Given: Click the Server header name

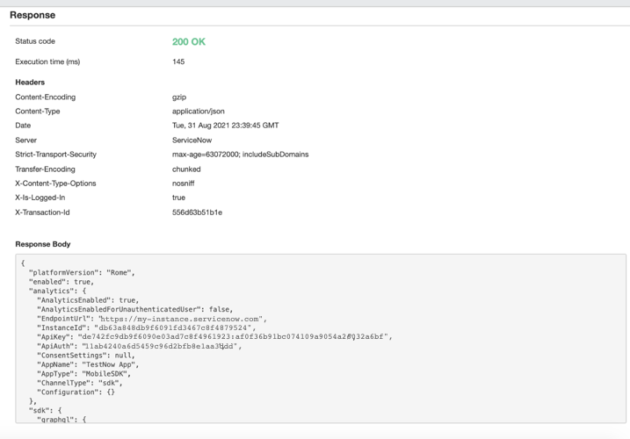Looking at the screenshot, I should 25,140.
